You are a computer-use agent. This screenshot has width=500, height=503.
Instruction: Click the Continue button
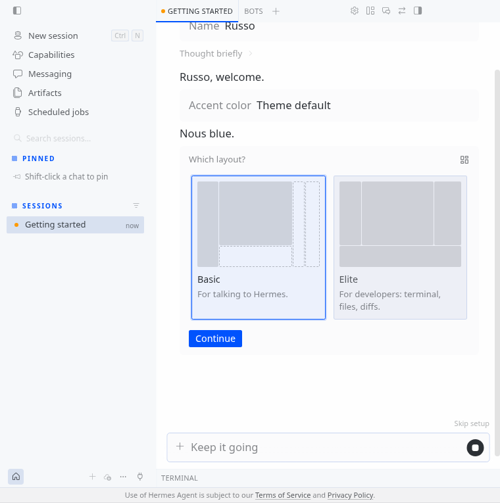tap(215, 339)
